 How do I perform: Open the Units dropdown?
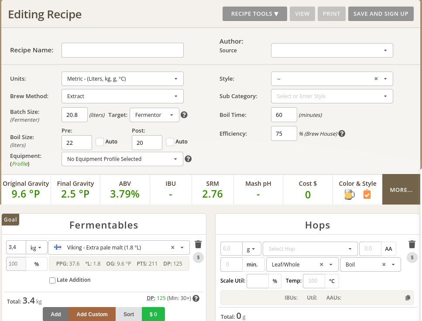pyautogui.click(x=122, y=79)
